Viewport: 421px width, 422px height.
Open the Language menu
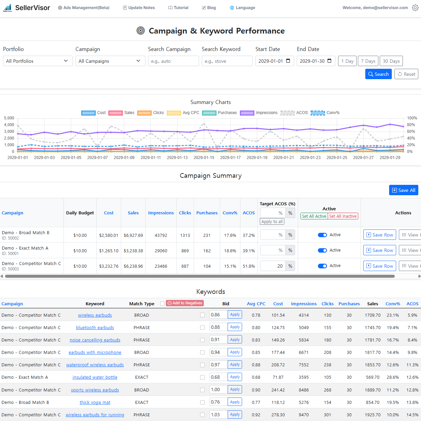(x=242, y=8)
